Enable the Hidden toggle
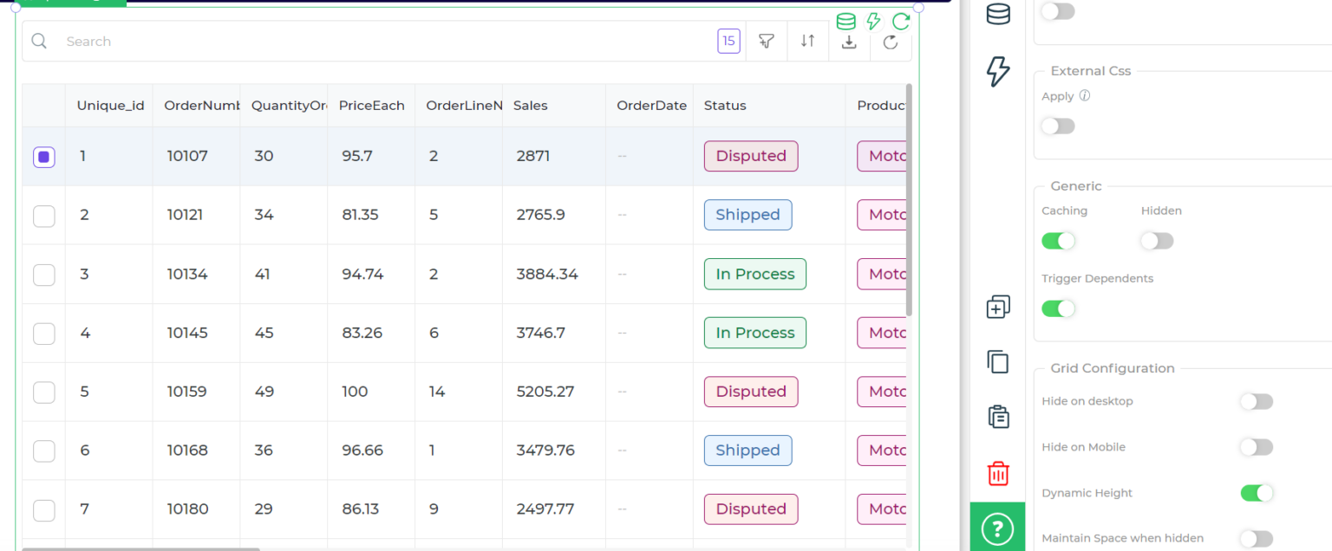 pos(1156,241)
